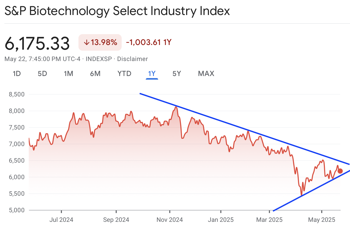Click the red current price dot

pyautogui.click(x=340, y=171)
